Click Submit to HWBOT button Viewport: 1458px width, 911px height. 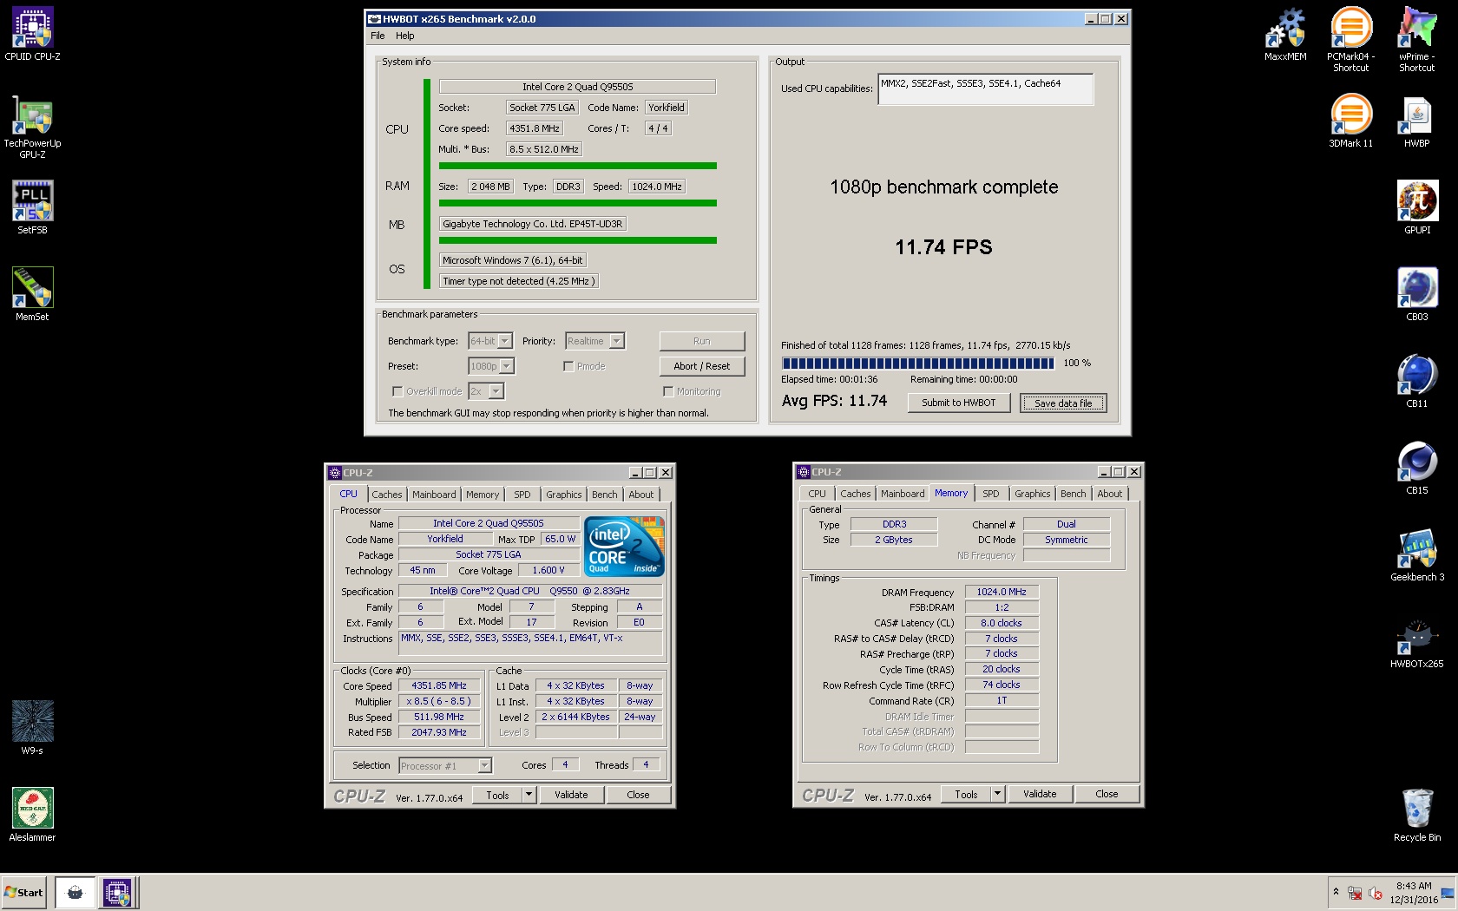959,403
